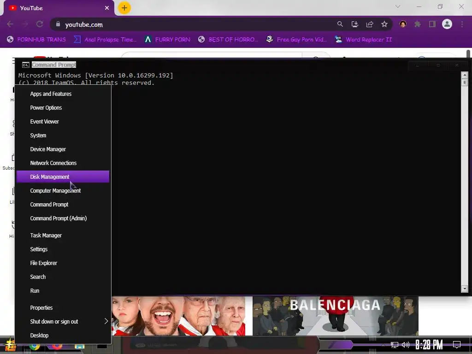Click the lock icon beside youtube.com

58,24
